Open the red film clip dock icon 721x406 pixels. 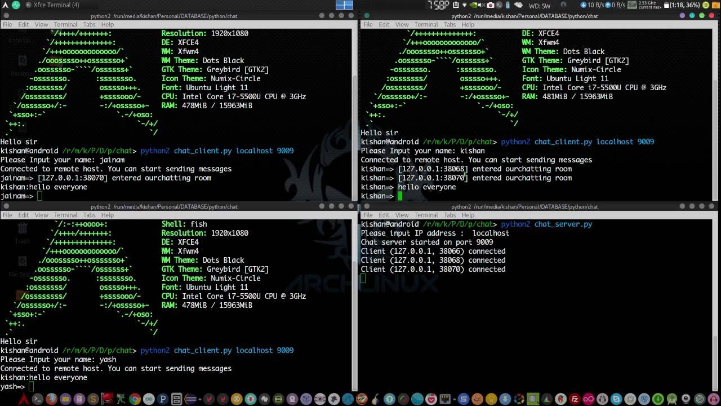(106, 399)
